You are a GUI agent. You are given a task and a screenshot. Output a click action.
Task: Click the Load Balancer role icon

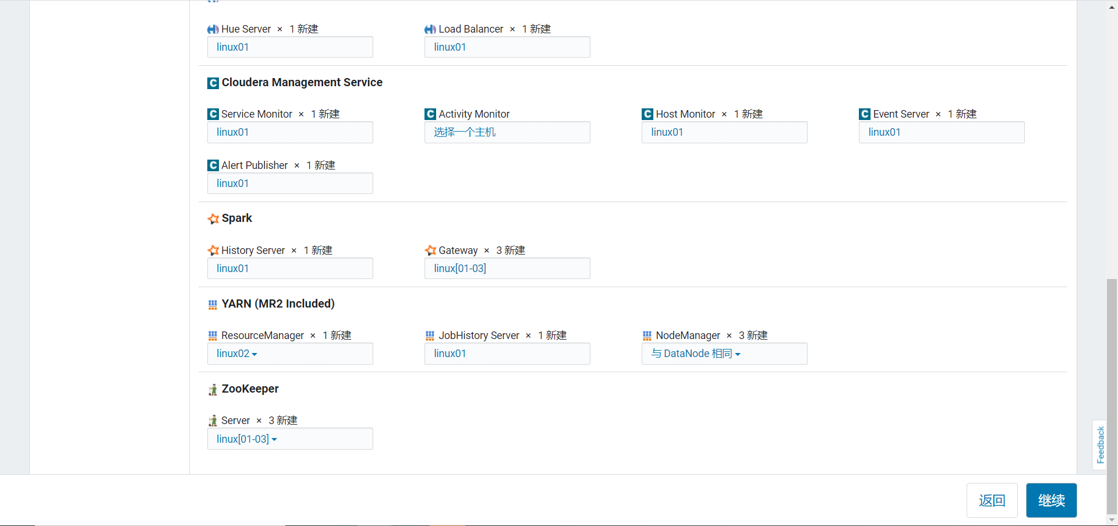pos(430,29)
